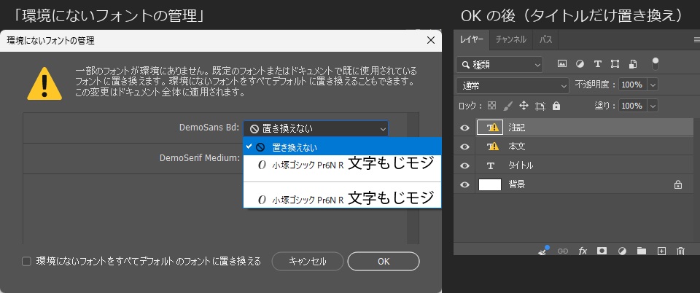700x293 pixels.
Task: Filter layers by smart objects icon
Action: tap(633, 63)
